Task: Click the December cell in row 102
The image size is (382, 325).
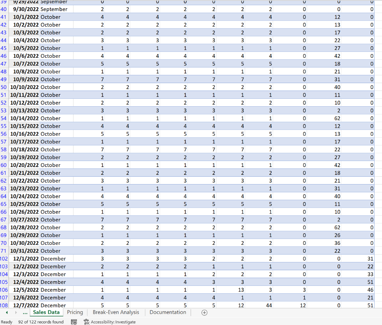Action: coord(54,258)
